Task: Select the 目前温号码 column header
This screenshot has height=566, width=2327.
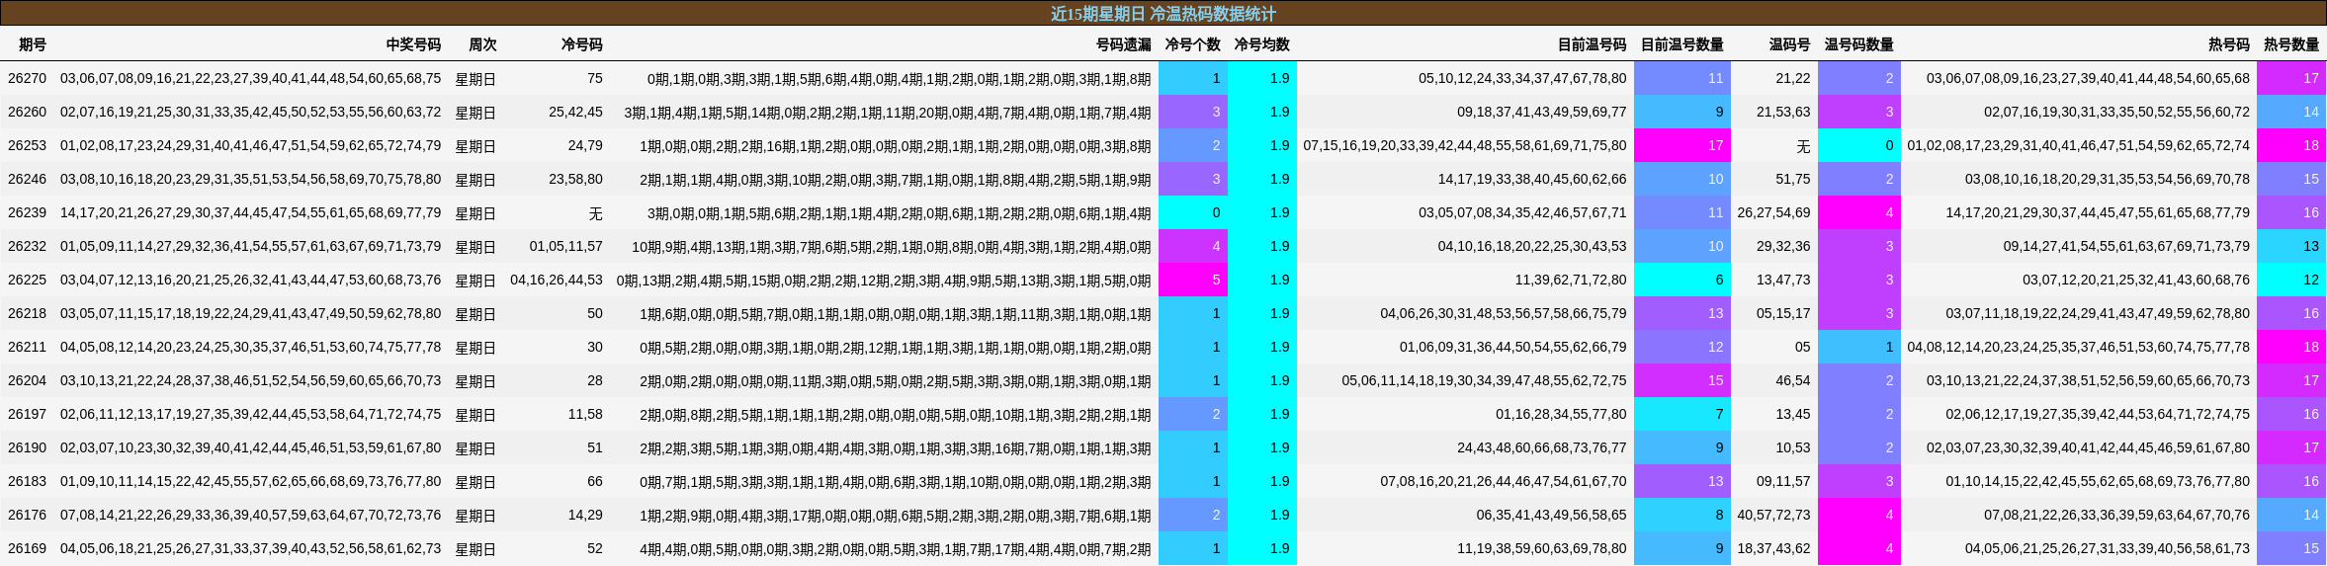Action: tap(1592, 44)
